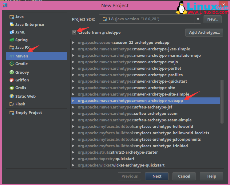Choose Groovy project type

[37, 72]
